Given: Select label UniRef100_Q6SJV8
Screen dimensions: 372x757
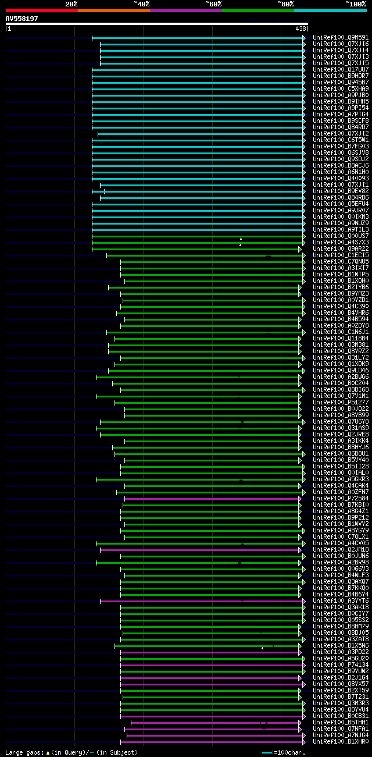Looking at the screenshot, I should pyautogui.click(x=341, y=153).
